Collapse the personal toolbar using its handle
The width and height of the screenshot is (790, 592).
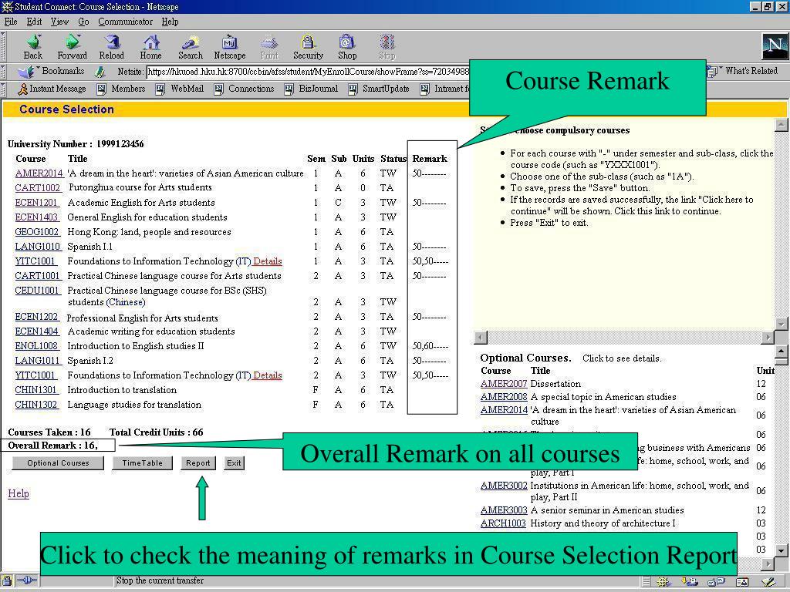click(x=4, y=89)
